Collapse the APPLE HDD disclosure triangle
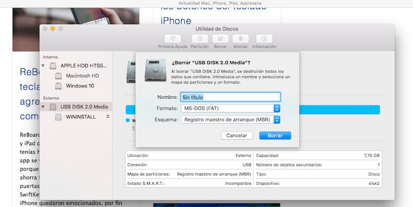The width and height of the screenshot is (413, 207). point(43,66)
